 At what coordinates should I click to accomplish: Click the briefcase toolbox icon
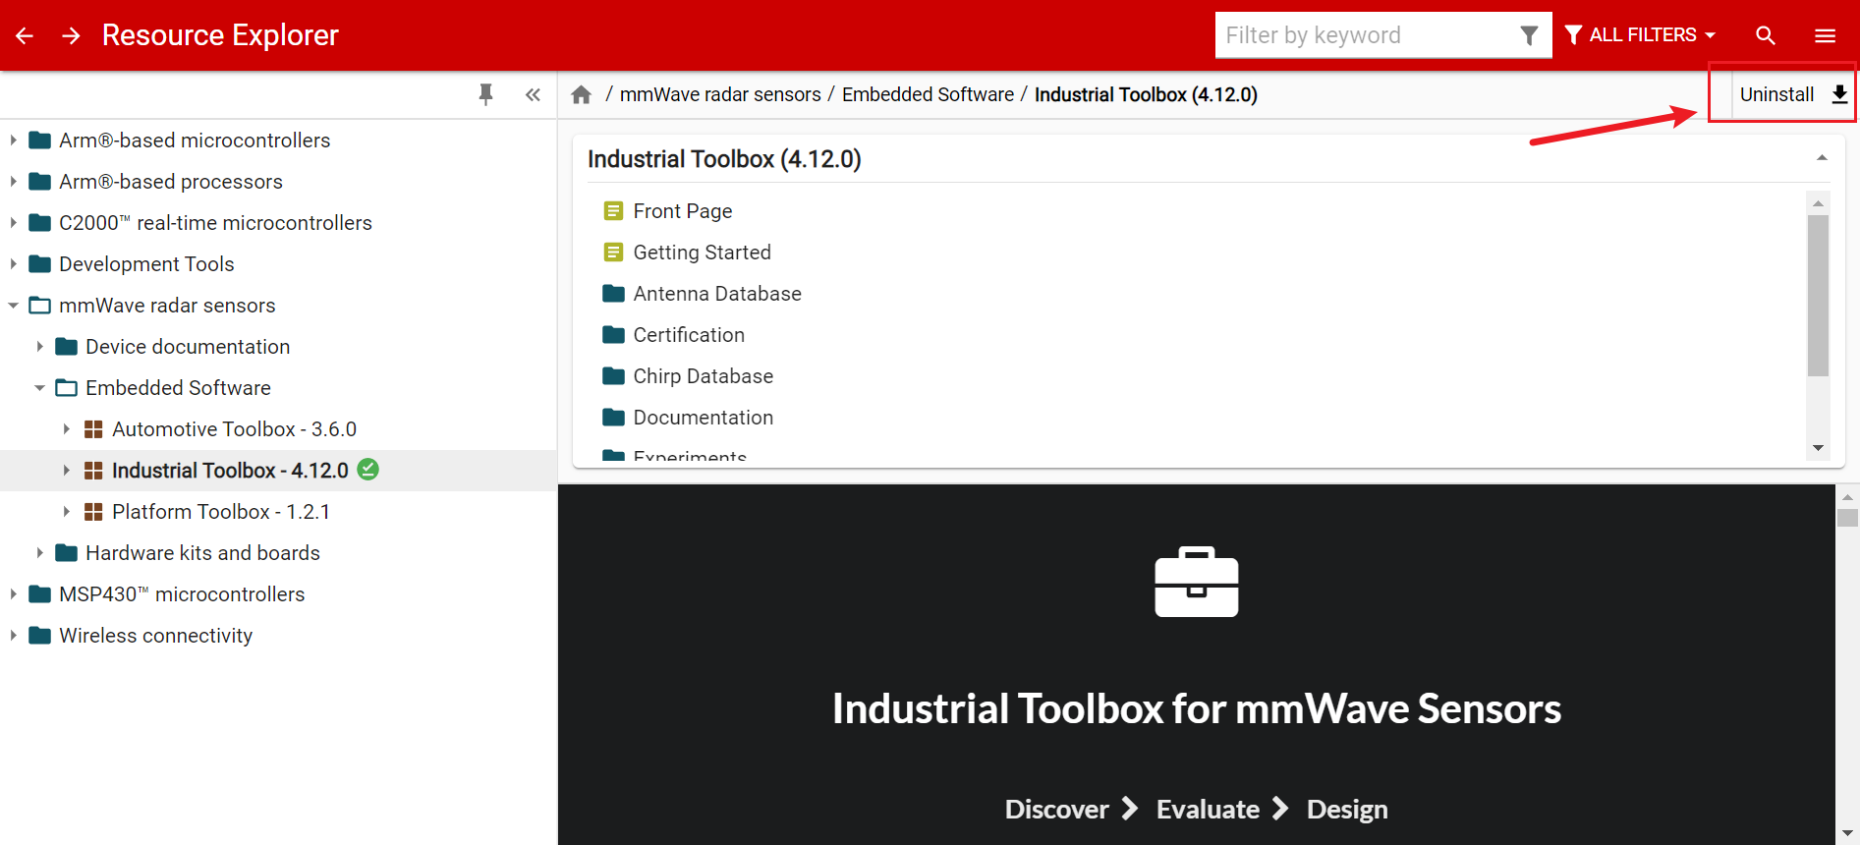point(1196,582)
